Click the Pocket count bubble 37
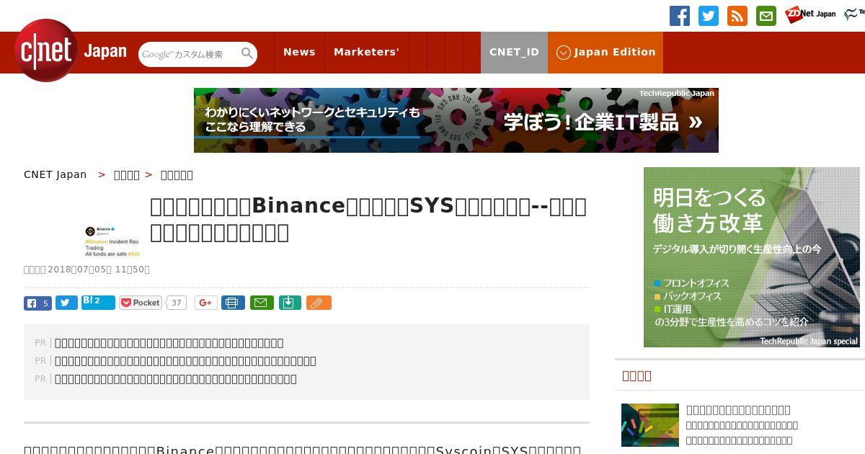This screenshot has height=454, width=865. coord(176,303)
